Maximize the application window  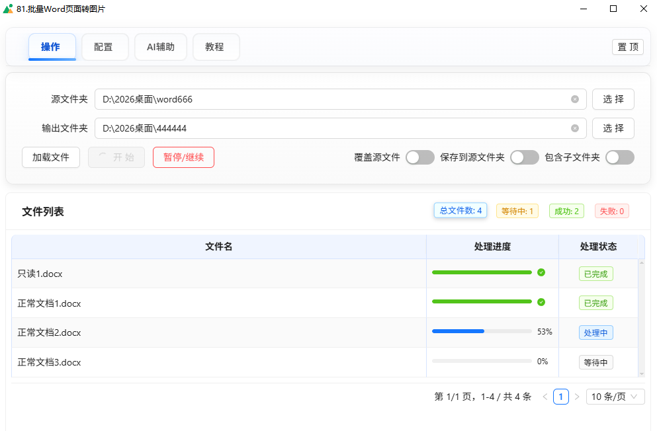pyautogui.click(x=613, y=9)
